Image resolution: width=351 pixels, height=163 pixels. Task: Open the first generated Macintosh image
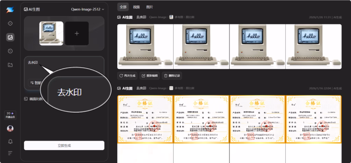(145, 47)
